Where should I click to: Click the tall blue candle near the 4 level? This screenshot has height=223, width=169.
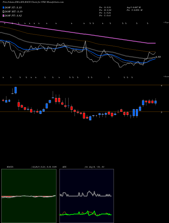[x=16, y=90]
